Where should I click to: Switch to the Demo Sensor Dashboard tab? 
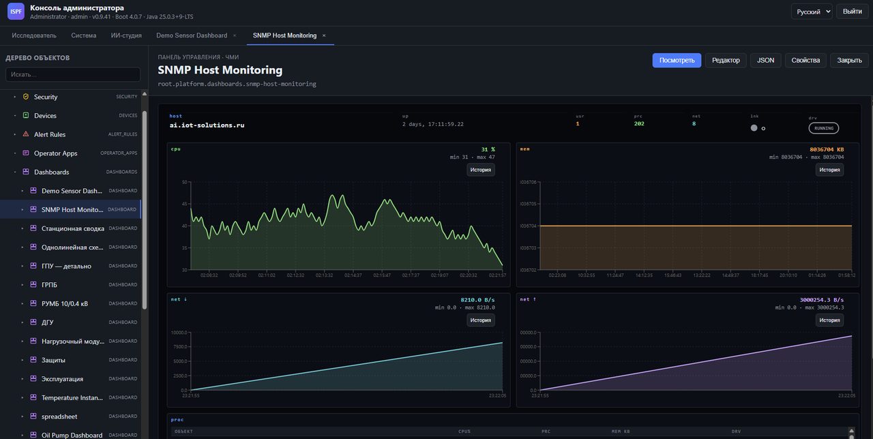pos(191,35)
